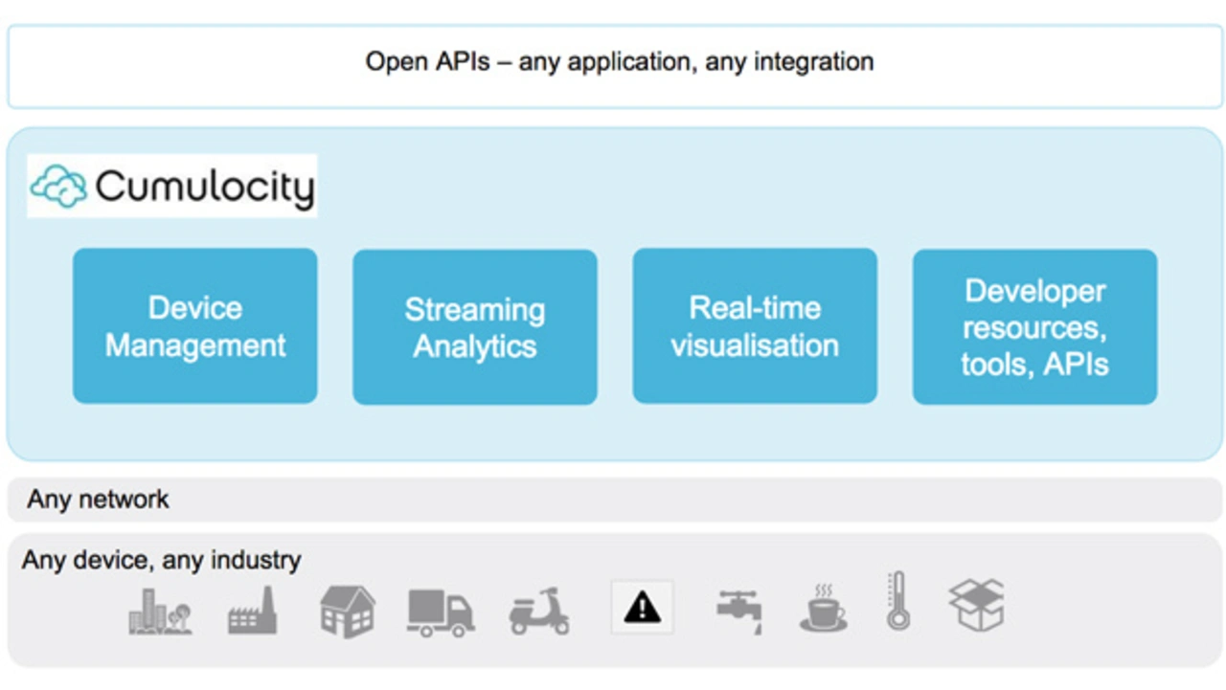Select the Streaming Analytics box

pyautogui.click(x=475, y=327)
